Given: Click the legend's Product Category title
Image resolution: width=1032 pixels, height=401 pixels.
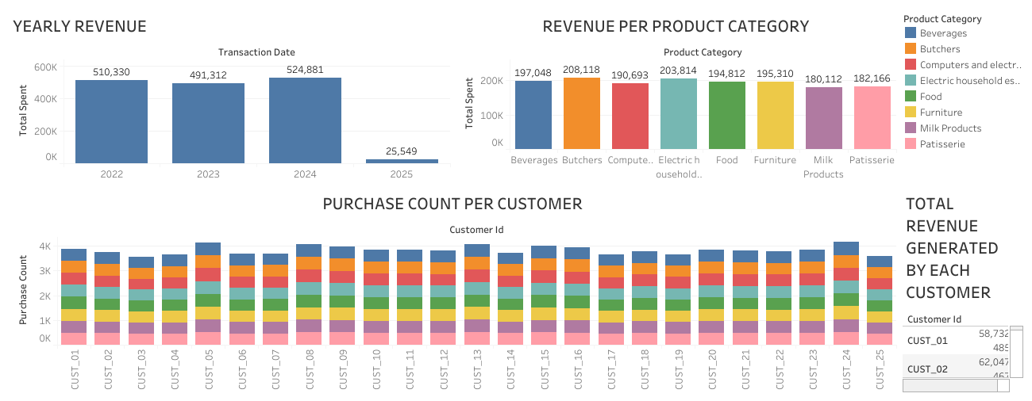Looking at the screenshot, I should point(942,19).
